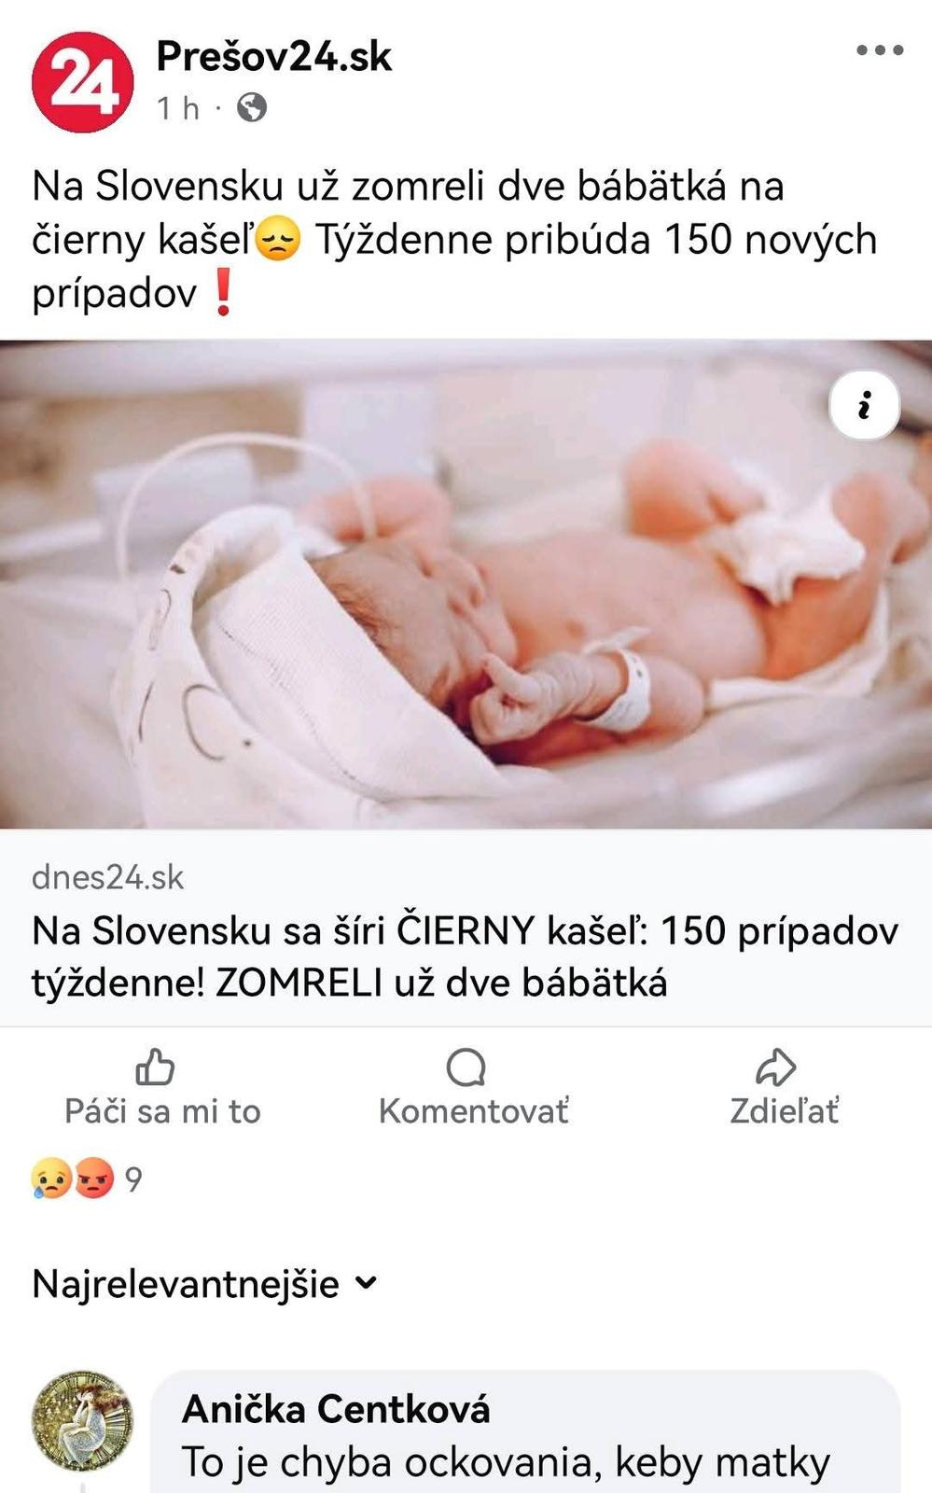The image size is (932, 1493).
Task: Click the newborn baby article thumbnail
Action: tap(466, 584)
